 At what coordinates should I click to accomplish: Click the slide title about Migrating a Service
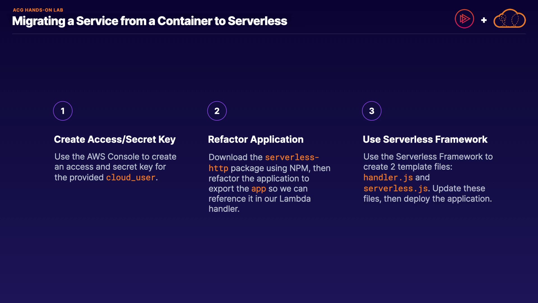click(150, 21)
